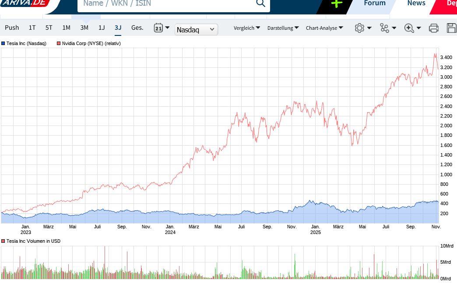Select the 3M time range

coord(84,28)
